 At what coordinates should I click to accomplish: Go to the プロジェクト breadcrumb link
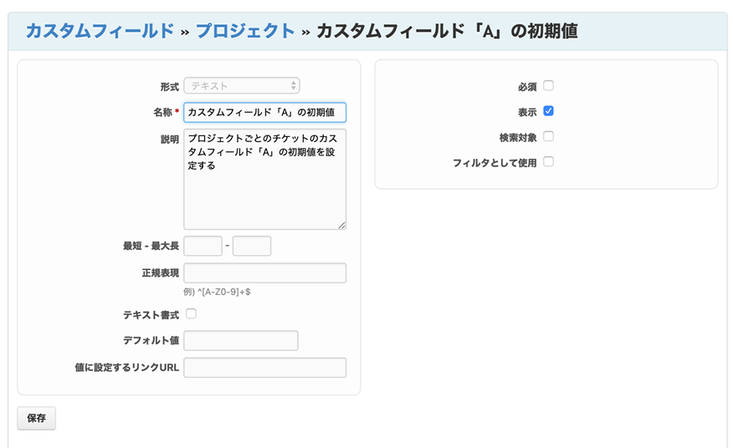245,31
